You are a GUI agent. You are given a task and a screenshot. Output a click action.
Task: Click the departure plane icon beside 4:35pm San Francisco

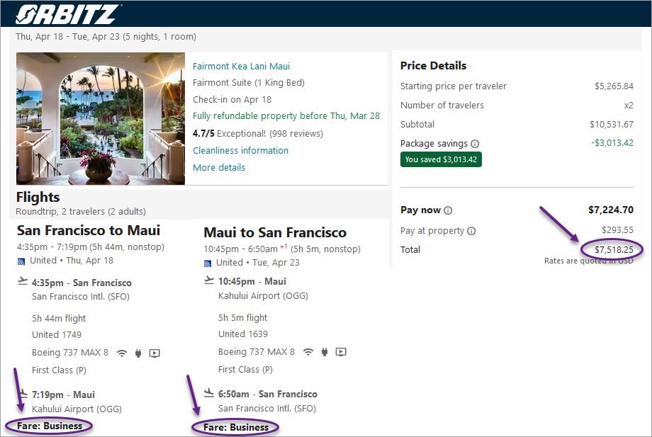tap(23, 282)
